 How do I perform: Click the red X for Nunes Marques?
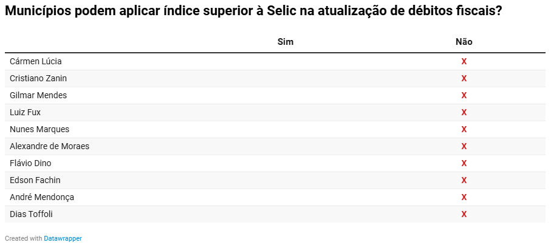[x=464, y=129]
